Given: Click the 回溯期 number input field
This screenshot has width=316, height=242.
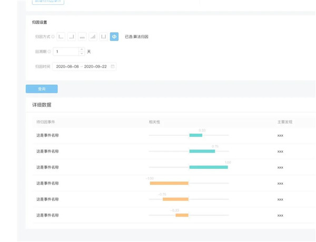Looking at the screenshot, I should pyautogui.click(x=66, y=52).
